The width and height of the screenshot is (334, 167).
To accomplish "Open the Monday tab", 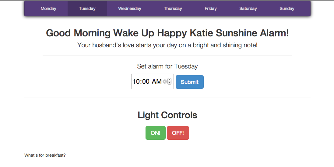I will click(48, 8).
